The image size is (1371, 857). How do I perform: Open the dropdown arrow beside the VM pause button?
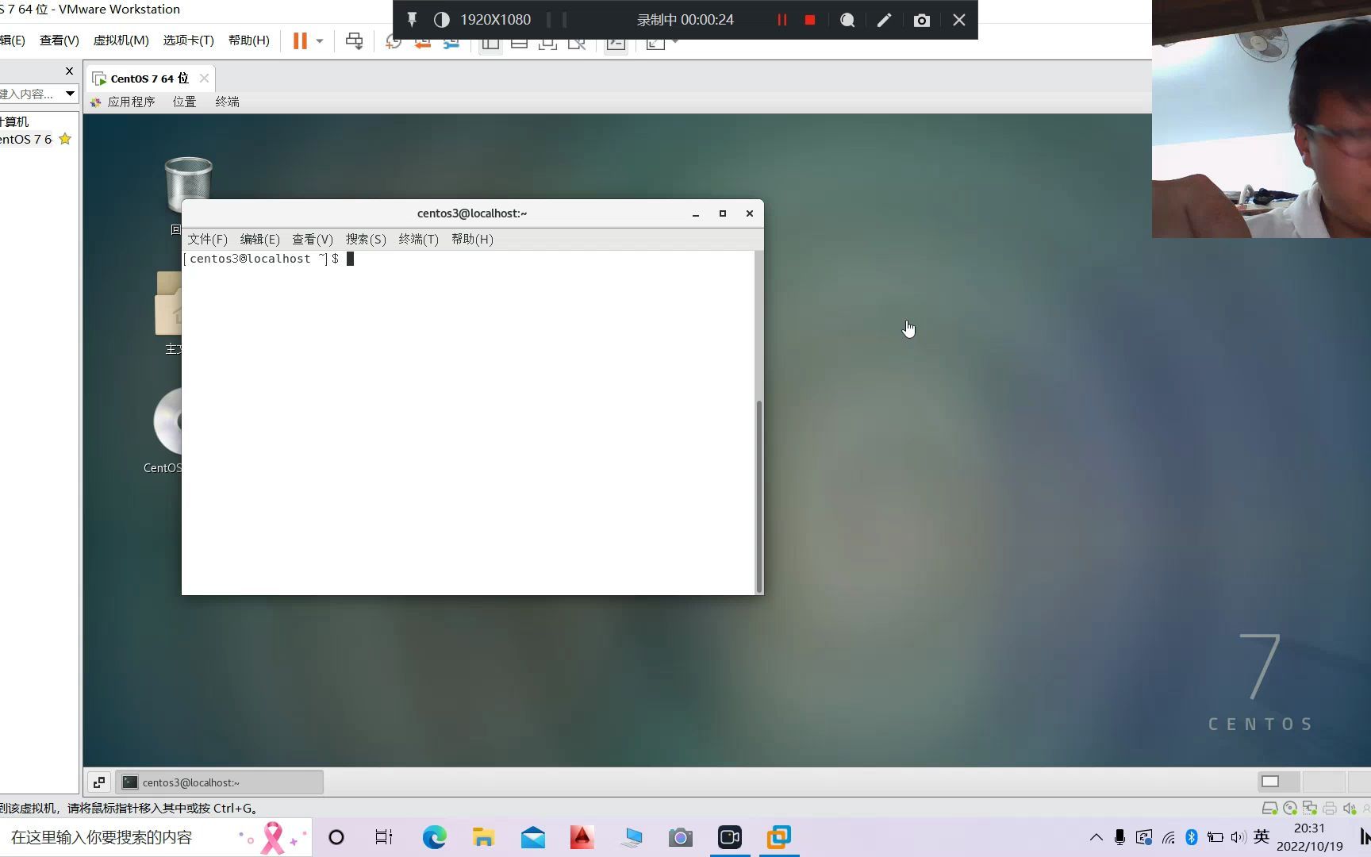[x=320, y=40]
